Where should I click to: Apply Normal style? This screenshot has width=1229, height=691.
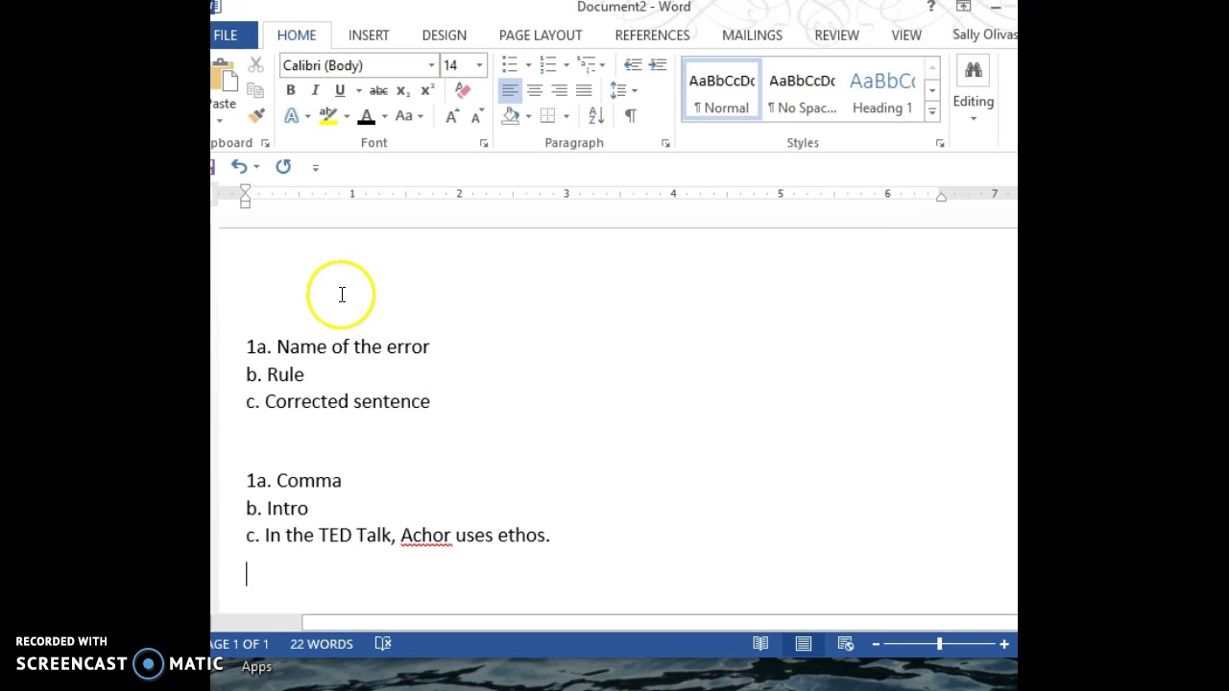tap(721, 91)
